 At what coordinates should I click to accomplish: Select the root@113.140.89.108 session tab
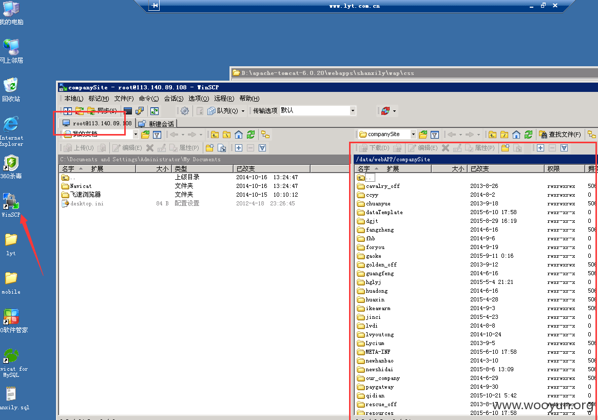click(97, 124)
